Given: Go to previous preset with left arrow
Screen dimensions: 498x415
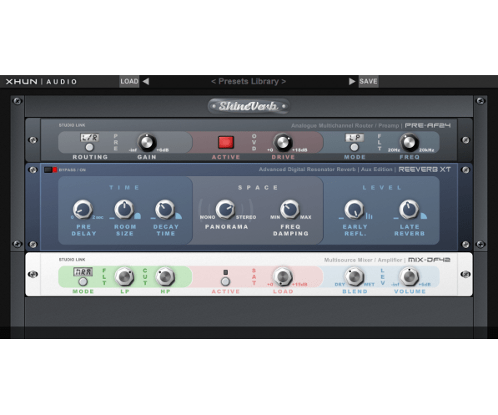Looking at the screenshot, I should pyautogui.click(x=146, y=81).
